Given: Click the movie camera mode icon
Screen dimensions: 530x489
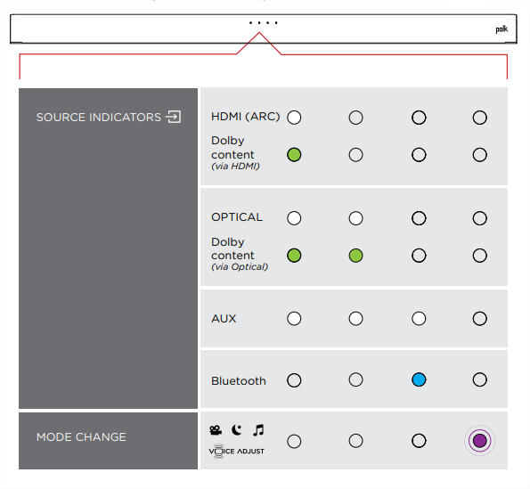Looking at the screenshot, I should pos(216,430).
